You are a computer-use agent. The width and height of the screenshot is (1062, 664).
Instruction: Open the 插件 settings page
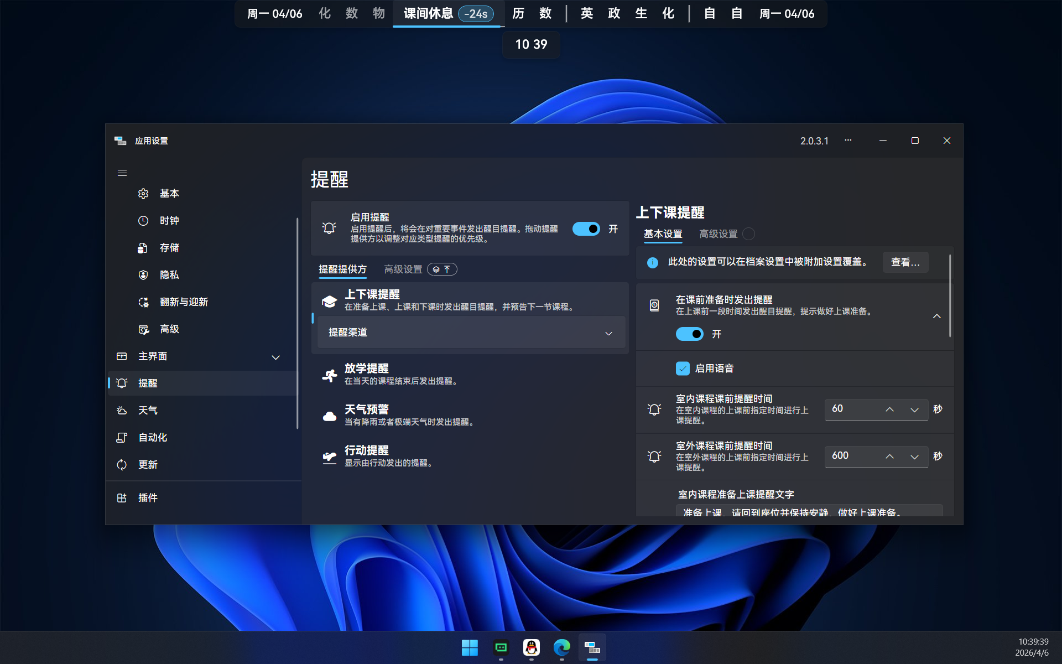point(148,497)
